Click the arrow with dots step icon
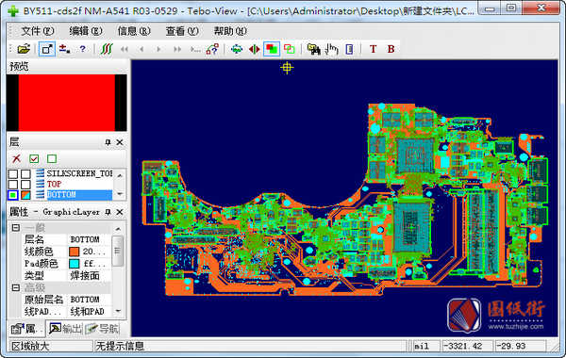This screenshot has width=566, height=358. (195, 49)
